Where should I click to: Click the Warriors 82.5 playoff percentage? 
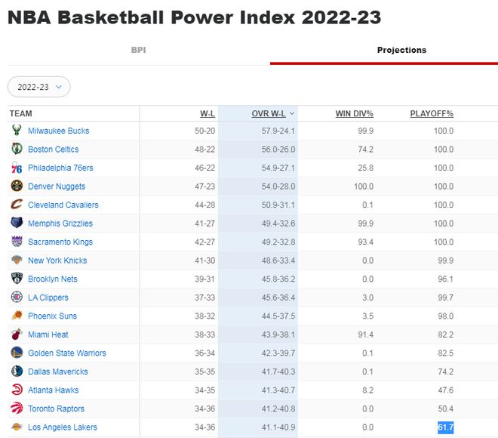(446, 353)
